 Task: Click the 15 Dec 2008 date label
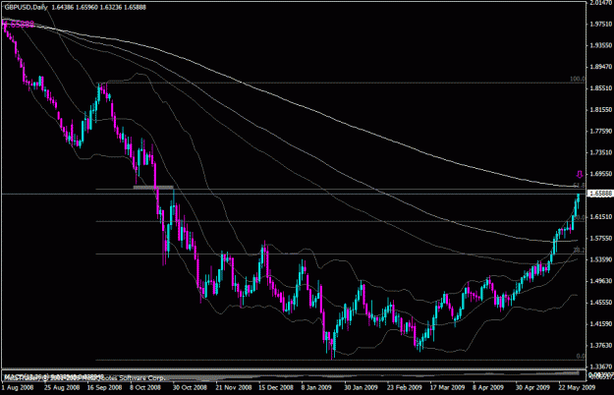pos(276,387)
